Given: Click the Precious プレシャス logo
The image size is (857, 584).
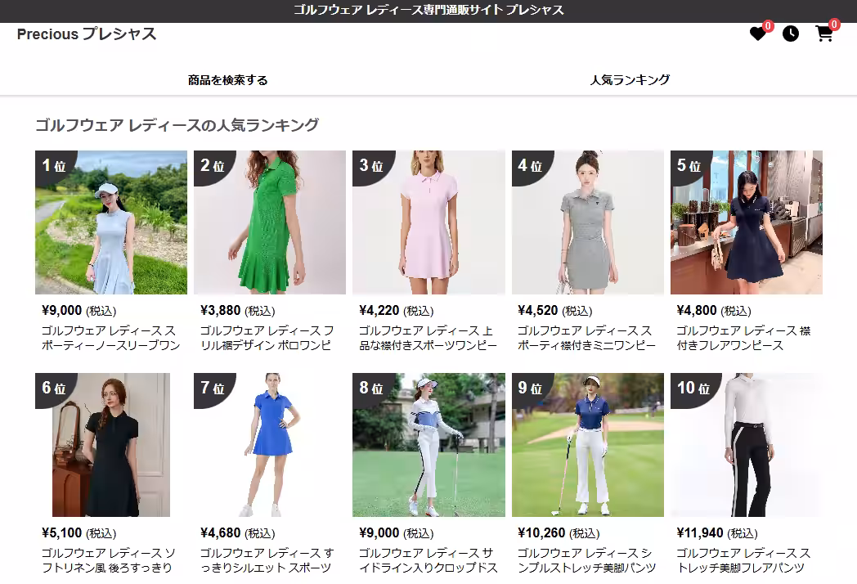Looking at the screenshot, I should click(x=87, y=34).
